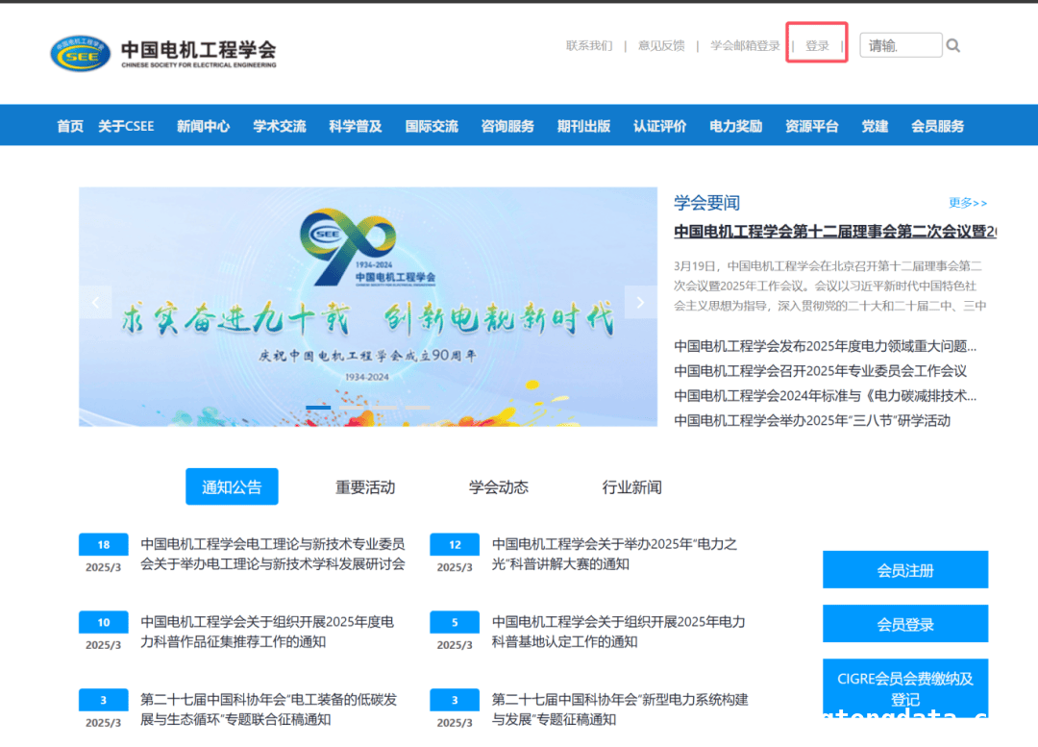Screen dimensions: 1038x747
Task: Go to 首页 in navigation bar
Action: pyautogui.click(x=70, y=126)
